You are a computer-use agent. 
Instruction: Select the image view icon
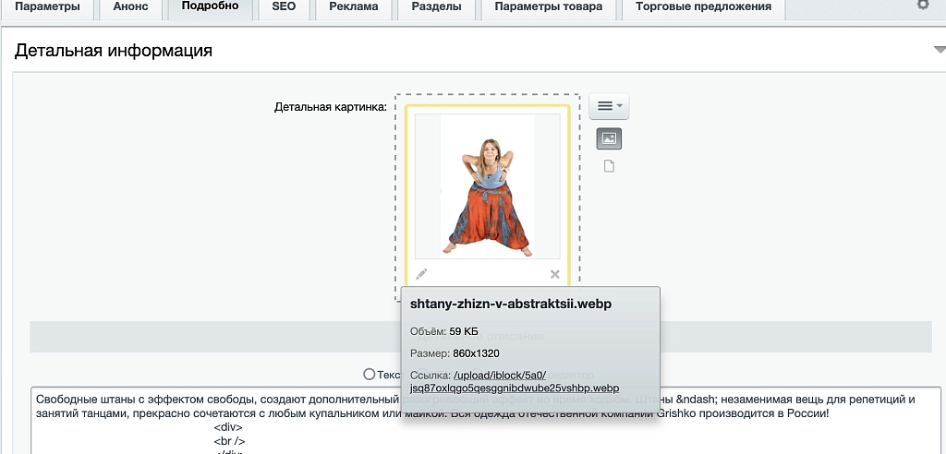[609, 138]
